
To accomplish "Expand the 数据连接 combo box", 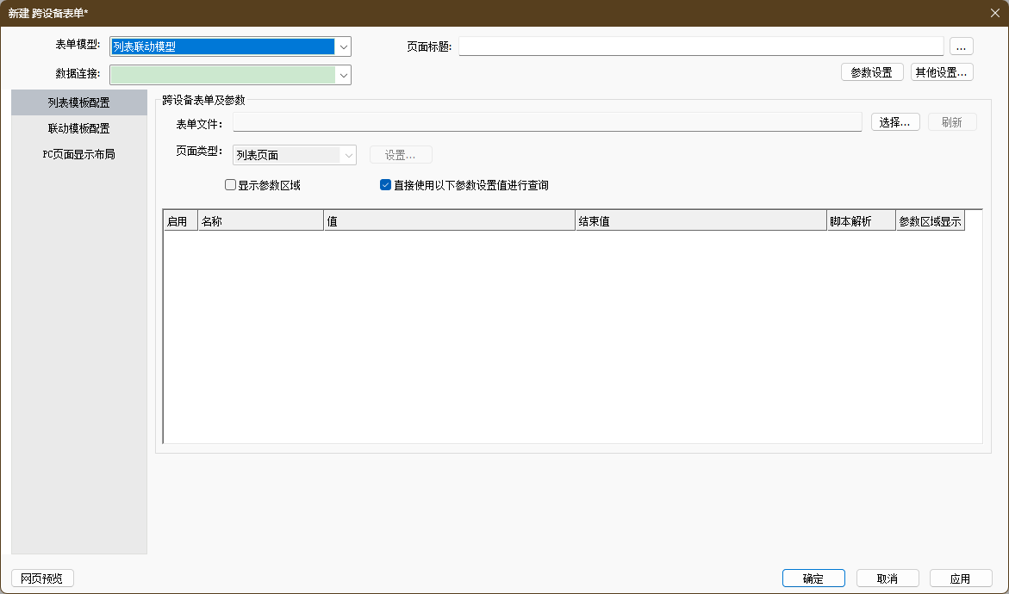I will (344, 75).
